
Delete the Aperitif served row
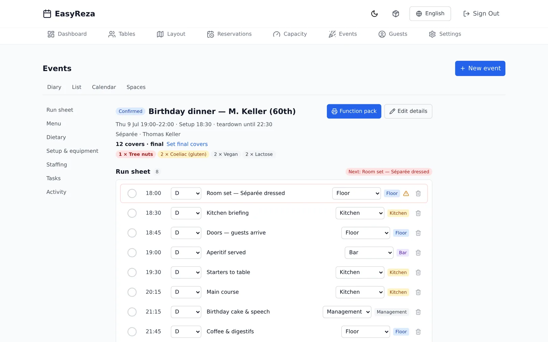[x=418, y=253]
